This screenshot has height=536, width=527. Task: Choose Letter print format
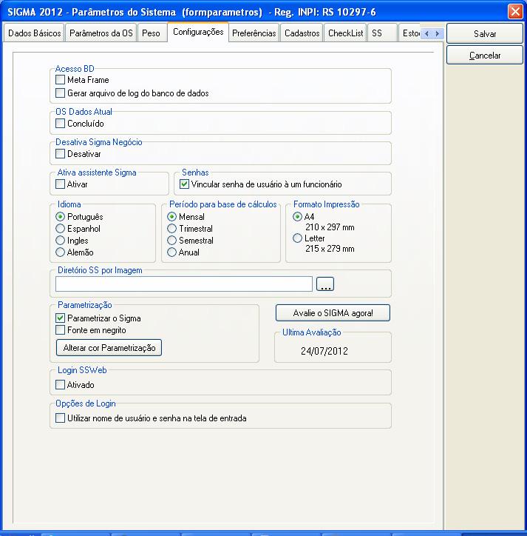(297, 238)
